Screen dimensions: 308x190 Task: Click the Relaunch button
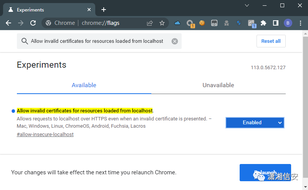point(265,172)
